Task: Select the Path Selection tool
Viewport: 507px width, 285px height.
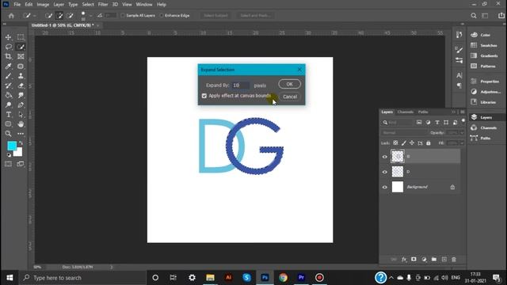Action: [21, 114]
